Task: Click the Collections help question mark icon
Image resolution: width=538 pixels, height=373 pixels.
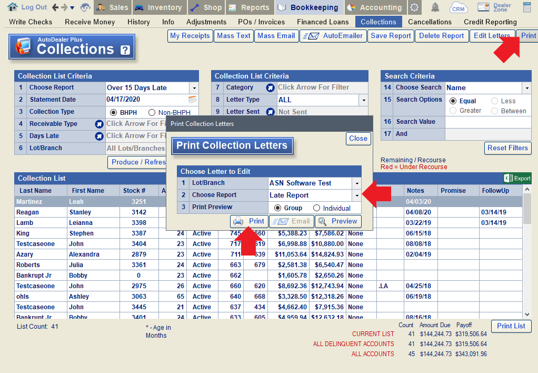Action: (125, 51)
